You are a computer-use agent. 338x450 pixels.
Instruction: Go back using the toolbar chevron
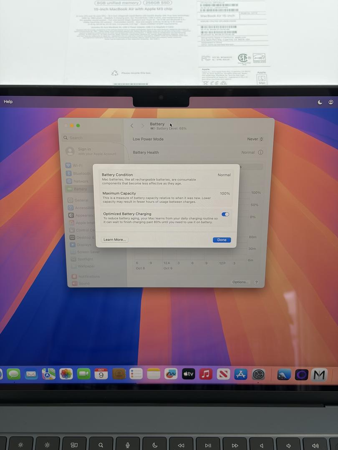(x=132, y=126)
